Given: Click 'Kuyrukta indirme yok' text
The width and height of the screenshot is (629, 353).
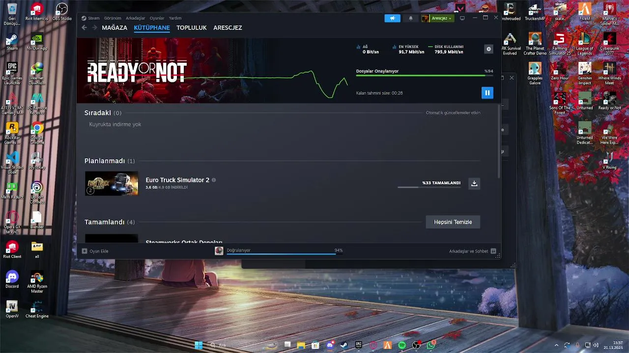Looking at the screenshot, I should (115, 125).
